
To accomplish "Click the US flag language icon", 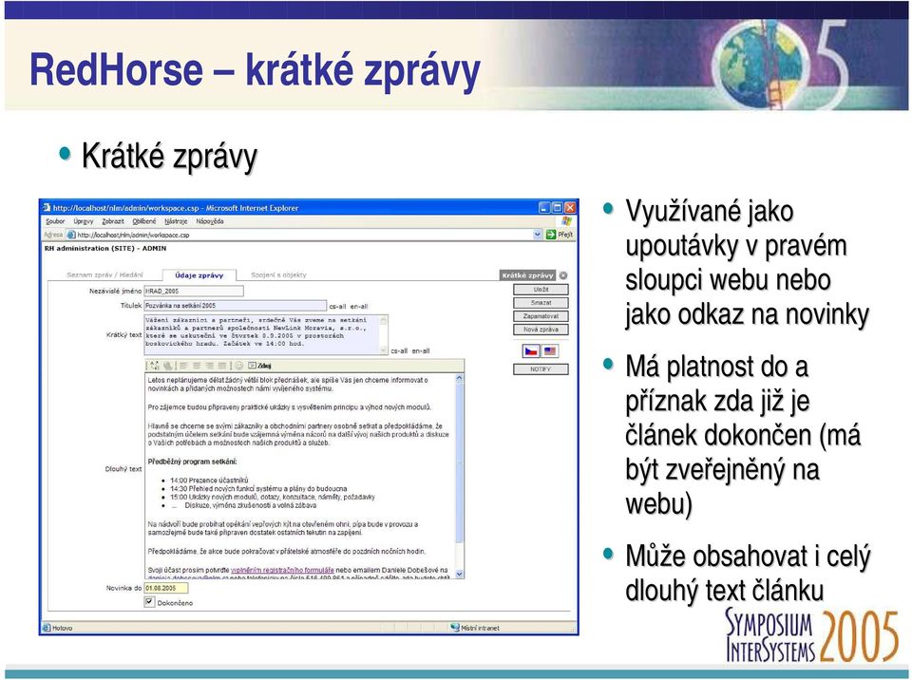I will point(550,351).
